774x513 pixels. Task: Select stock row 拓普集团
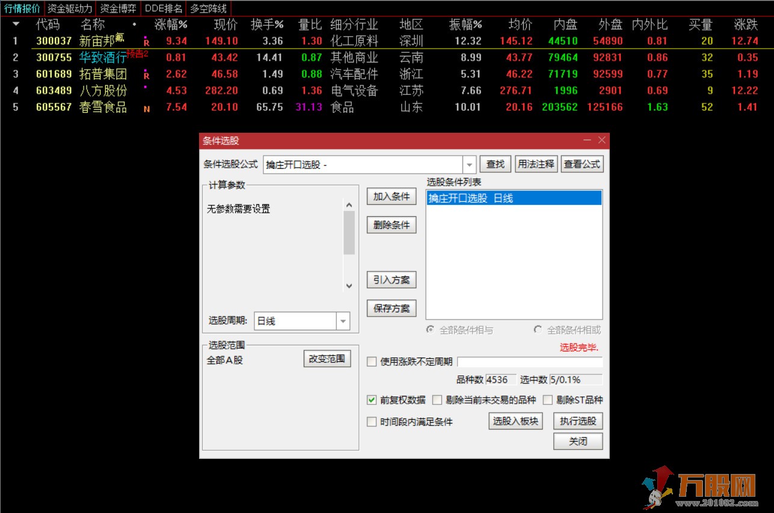[x=387, y=74]
